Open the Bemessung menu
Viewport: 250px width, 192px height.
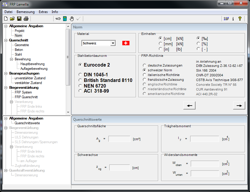point(25,12)
